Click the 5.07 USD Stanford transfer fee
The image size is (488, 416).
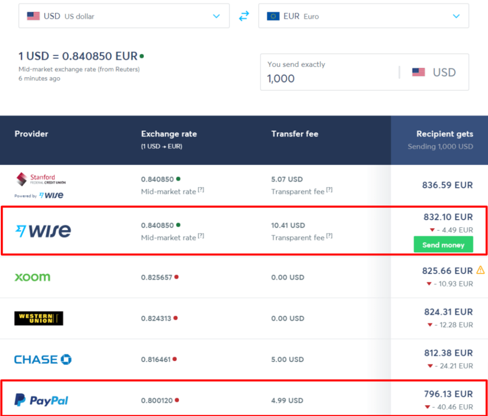click(x=287, y=179)
